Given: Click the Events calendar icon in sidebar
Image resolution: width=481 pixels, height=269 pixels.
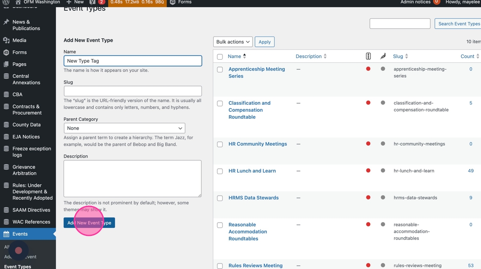Looking at the screenshot, I should click(6, 234).
